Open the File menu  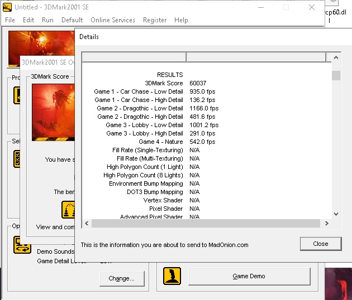[x=10, y=20]
